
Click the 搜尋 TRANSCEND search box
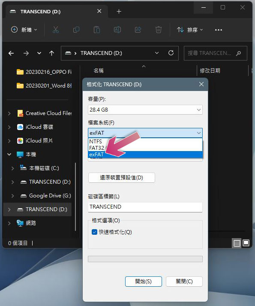point(216,53)
